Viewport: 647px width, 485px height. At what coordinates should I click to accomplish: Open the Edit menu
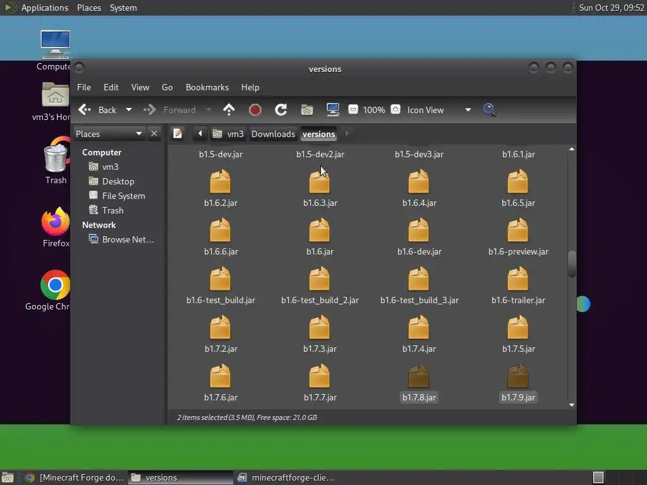(x=111, y=87)
